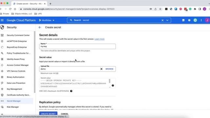
Task: Activate Cloud Shell from top bar
Action: click(183, 20)
